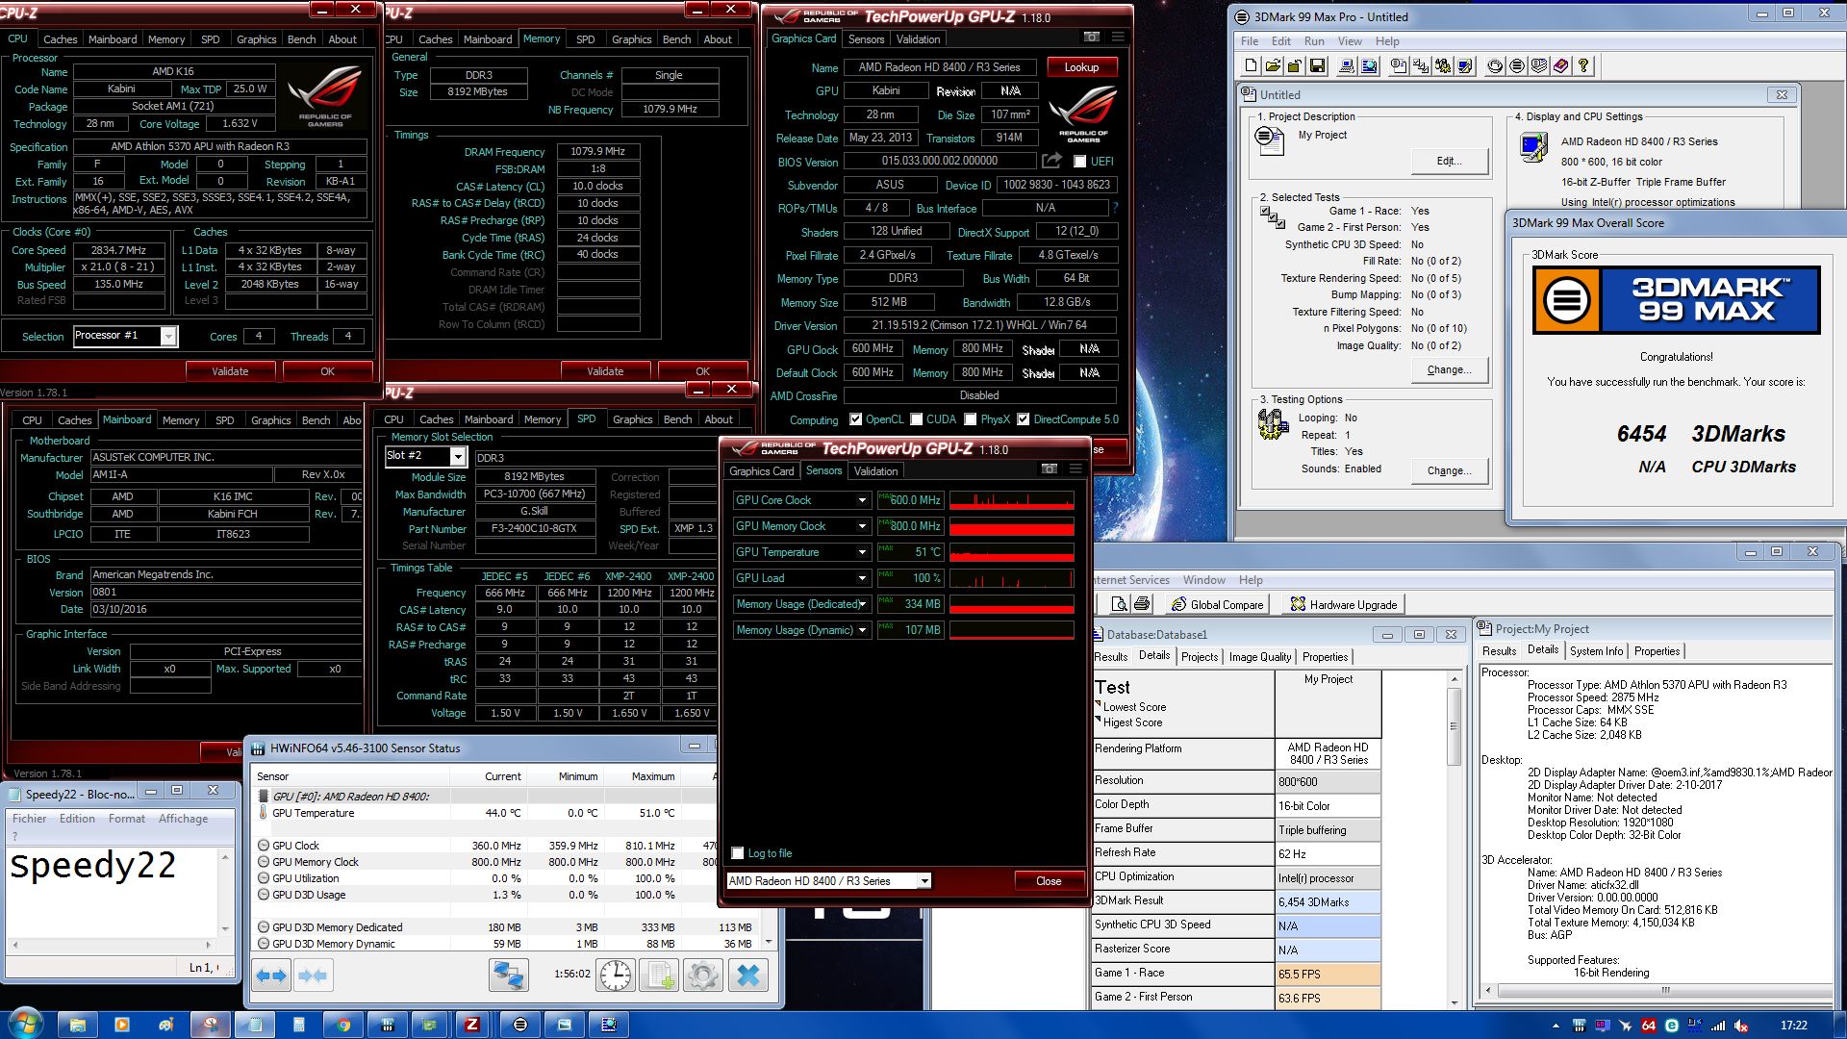
Task: Click the floppy Save icon in 3DMark toolbar
Action: [x=1317, y=65]
